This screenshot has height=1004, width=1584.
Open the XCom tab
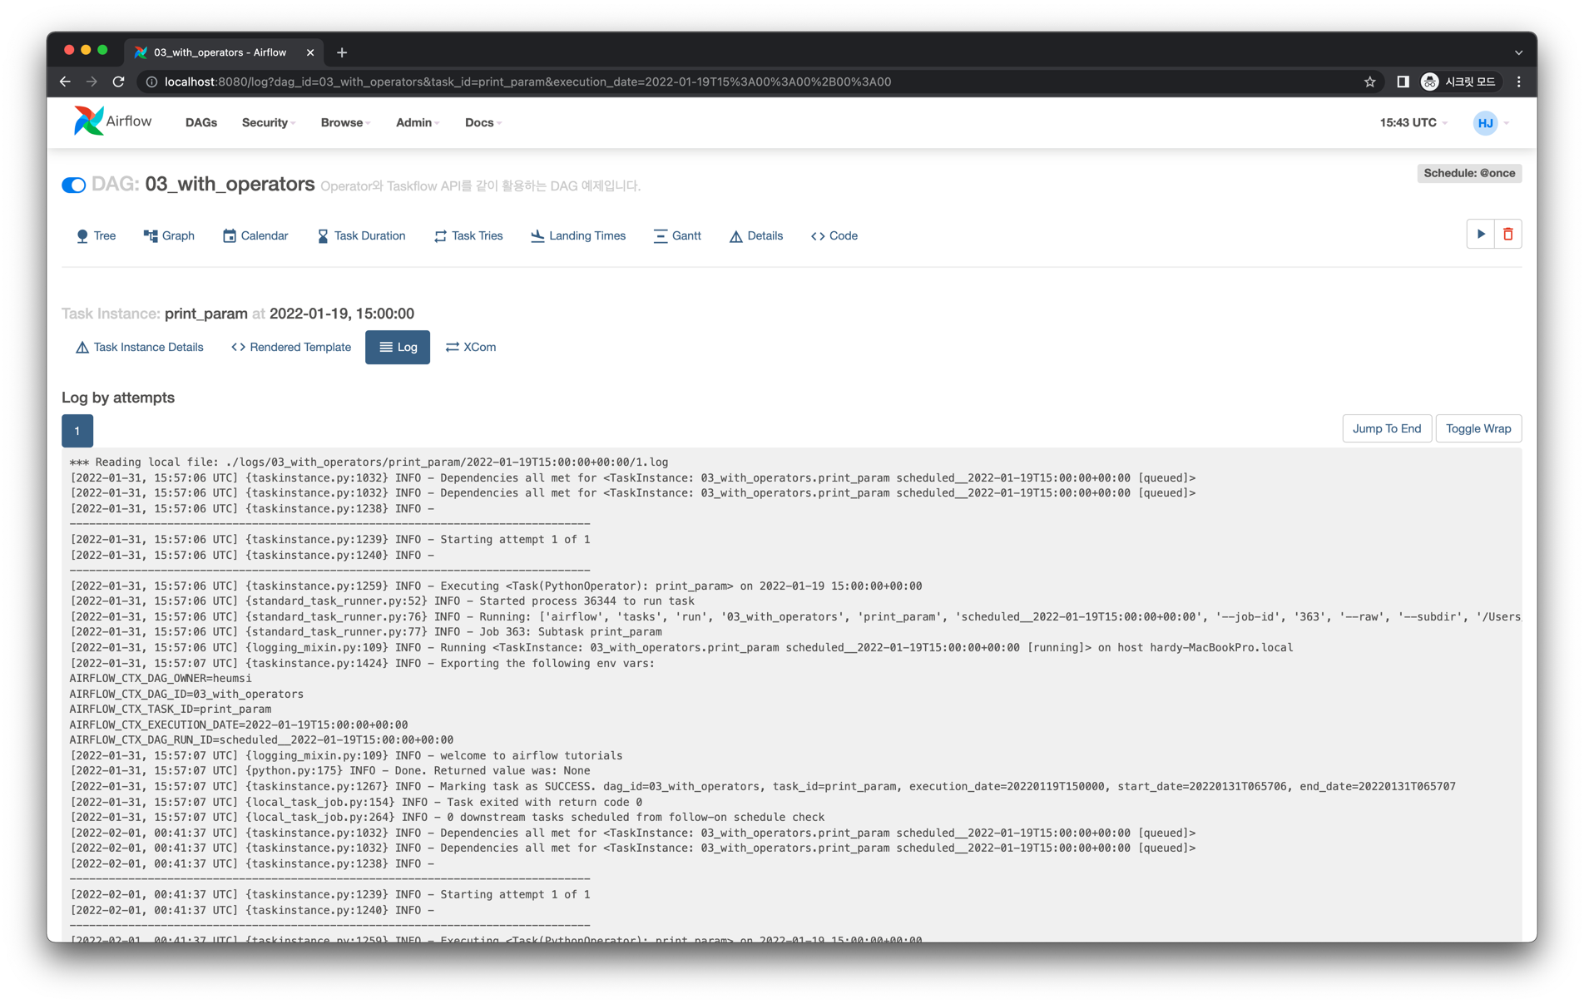click(471, 347)
